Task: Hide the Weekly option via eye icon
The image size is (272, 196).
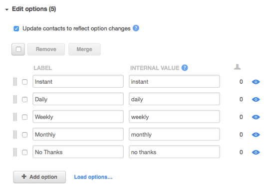Action: [256, 117]
